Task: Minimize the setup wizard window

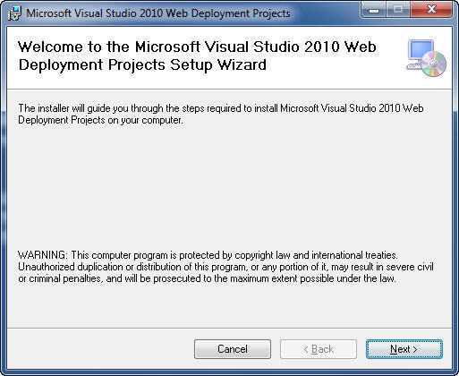Action: click(x=374, y=10)
